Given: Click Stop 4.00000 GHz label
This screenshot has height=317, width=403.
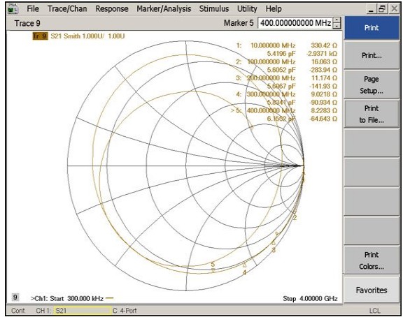Looking at the screenshot, I should click(310, 299).
